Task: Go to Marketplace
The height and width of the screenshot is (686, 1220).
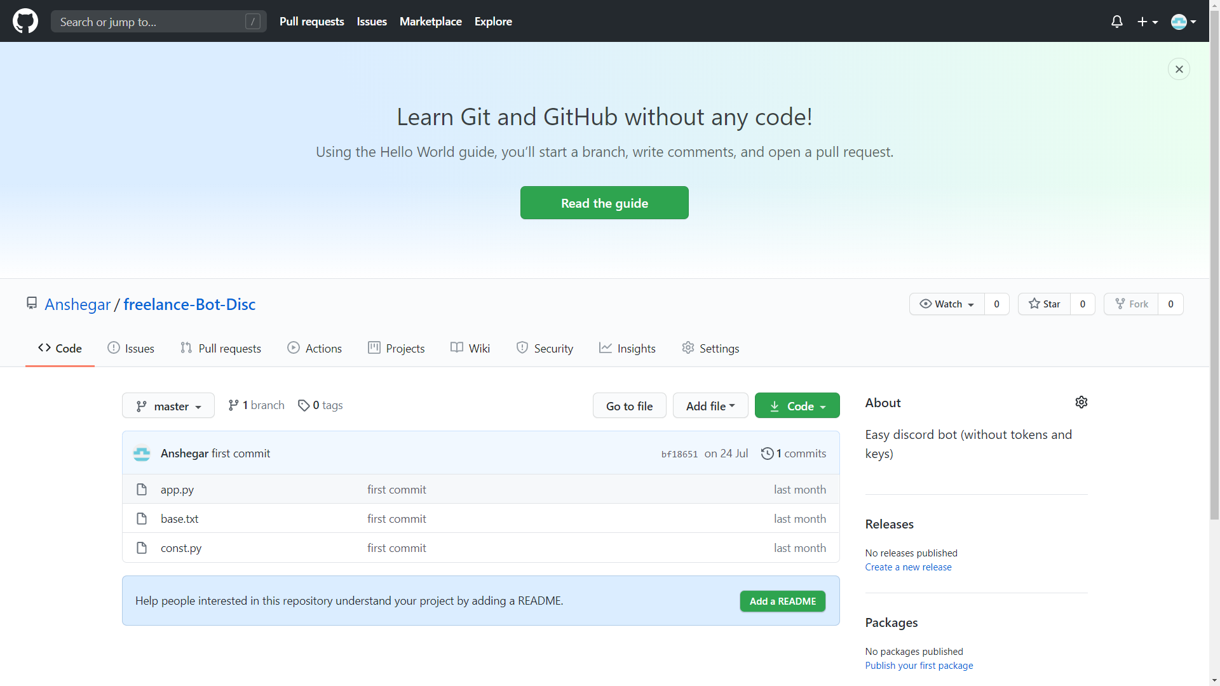Action: point(430,22)
